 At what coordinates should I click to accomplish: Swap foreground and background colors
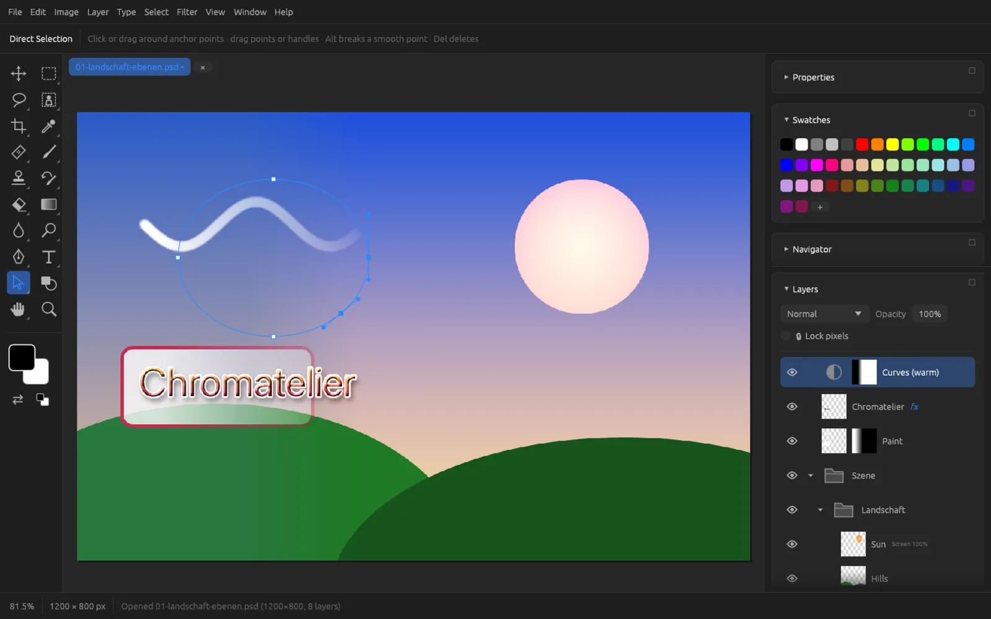[x=18, y=400]
